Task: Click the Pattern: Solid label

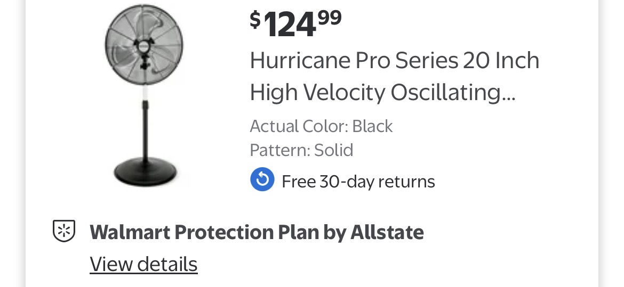Action: (301, 150)
